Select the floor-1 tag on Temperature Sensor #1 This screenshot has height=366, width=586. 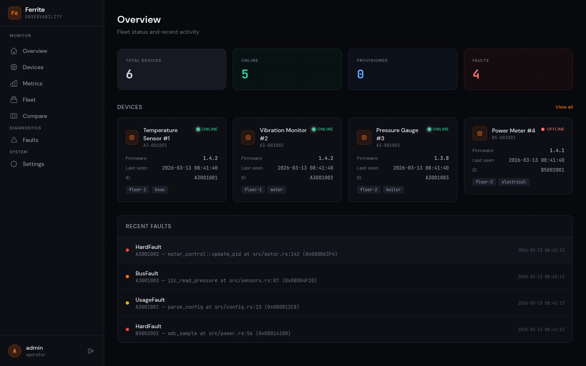(x=138, y=190)
